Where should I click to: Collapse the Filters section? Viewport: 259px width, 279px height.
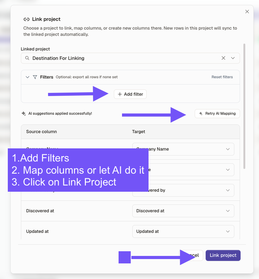27,77
